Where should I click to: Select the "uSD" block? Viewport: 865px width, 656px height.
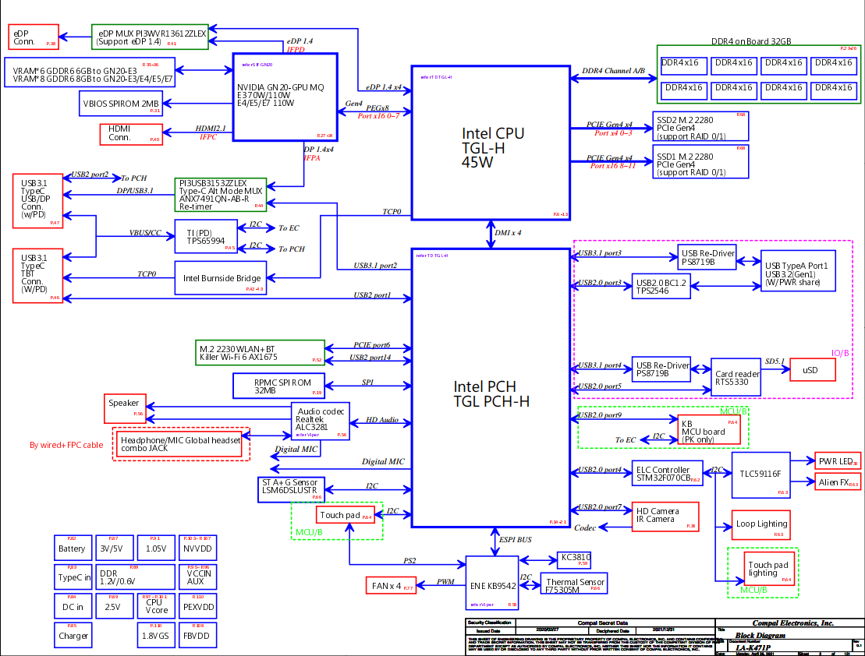pyautogui.click(x=813, y=369)
